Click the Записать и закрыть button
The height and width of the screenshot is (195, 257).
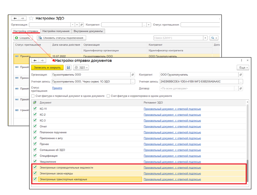(x=47, y=67)
